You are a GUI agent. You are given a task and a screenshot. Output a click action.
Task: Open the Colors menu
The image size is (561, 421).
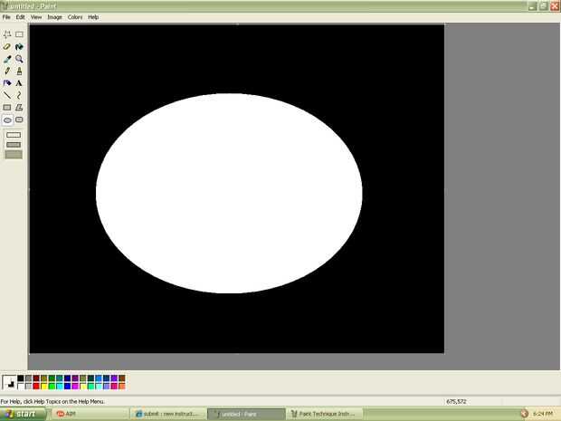[75, 17]
